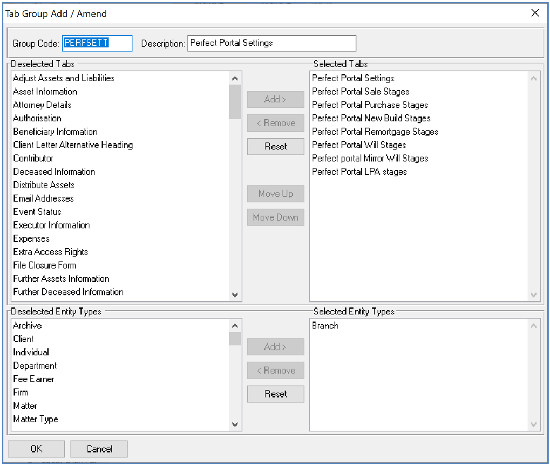
Task: Click the Cancel button
Action: pos(99,449)
